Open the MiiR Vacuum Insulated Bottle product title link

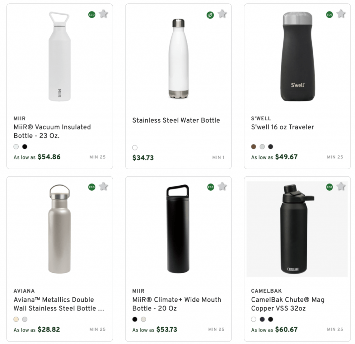(x=52, y=131)
